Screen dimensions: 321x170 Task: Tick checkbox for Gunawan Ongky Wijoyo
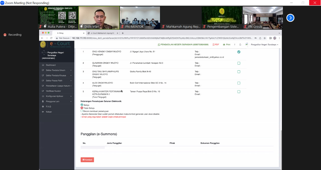(239, 63)
